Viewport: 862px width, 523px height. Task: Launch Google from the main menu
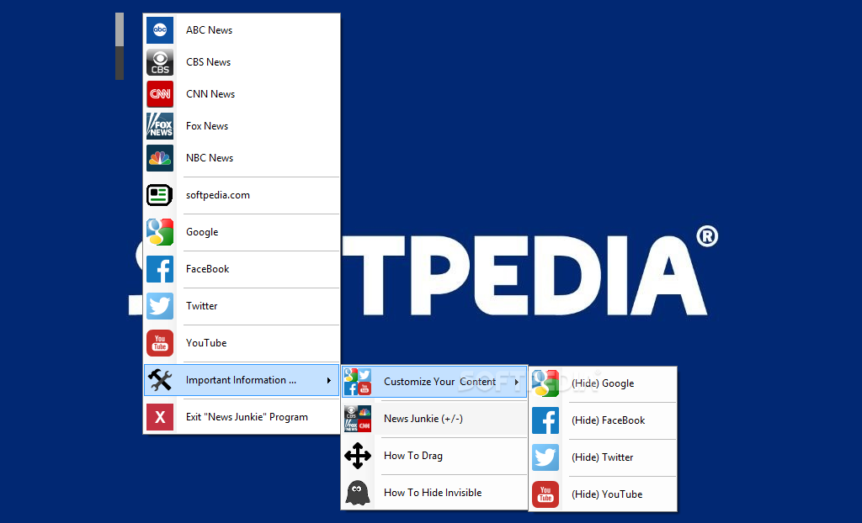coord(242,232)
